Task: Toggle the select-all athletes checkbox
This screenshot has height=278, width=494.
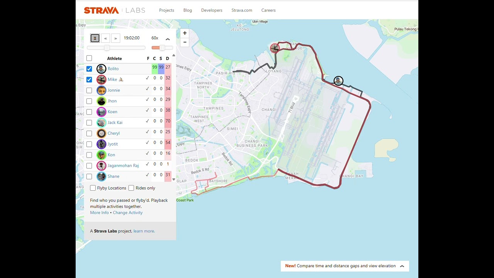Action: (x=89, y=58)
